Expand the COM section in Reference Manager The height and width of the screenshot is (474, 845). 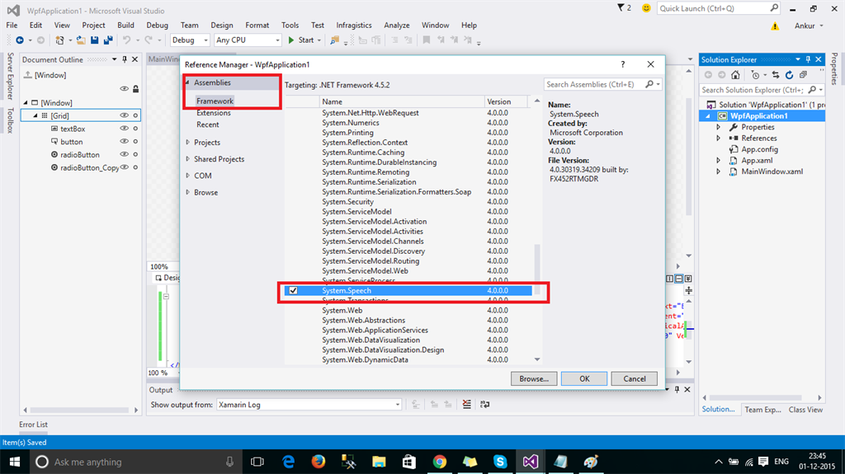pos(187,176)
